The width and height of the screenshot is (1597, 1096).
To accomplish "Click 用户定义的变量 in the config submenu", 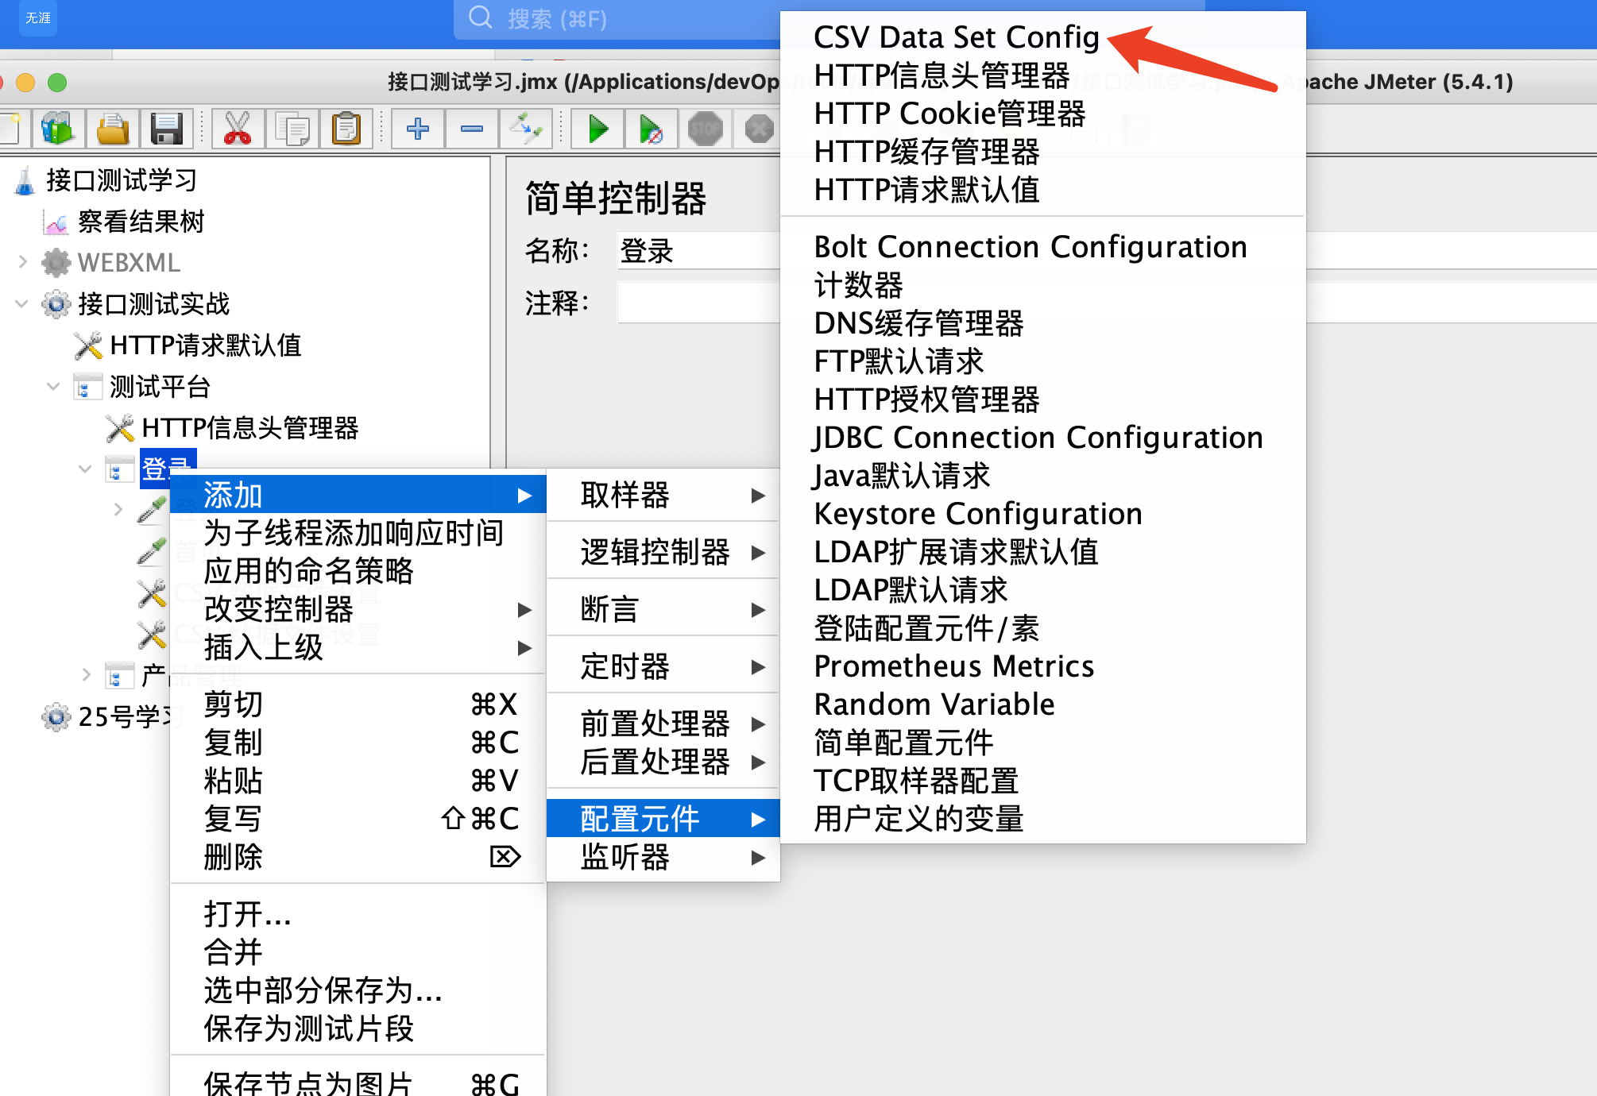I will tap(918, 819).
